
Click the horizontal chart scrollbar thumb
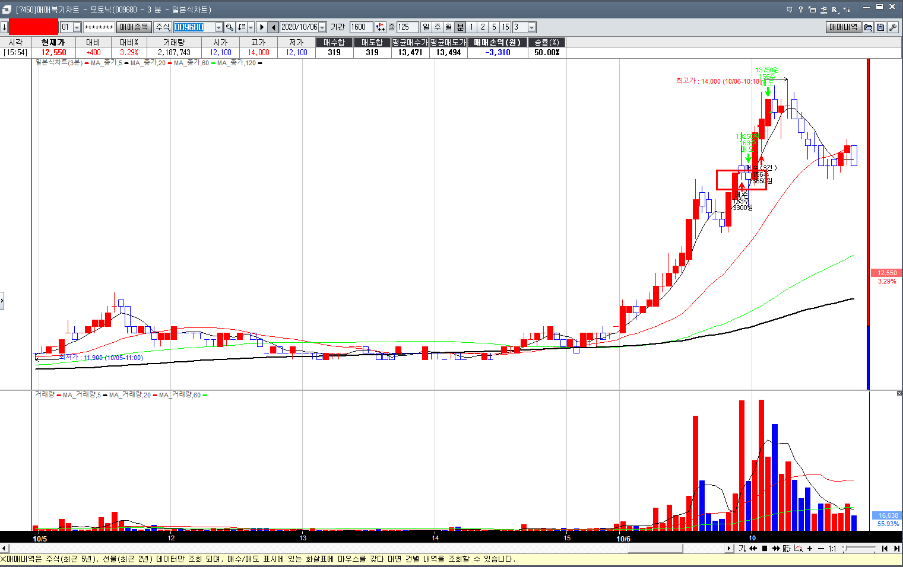tap(655, 549)
